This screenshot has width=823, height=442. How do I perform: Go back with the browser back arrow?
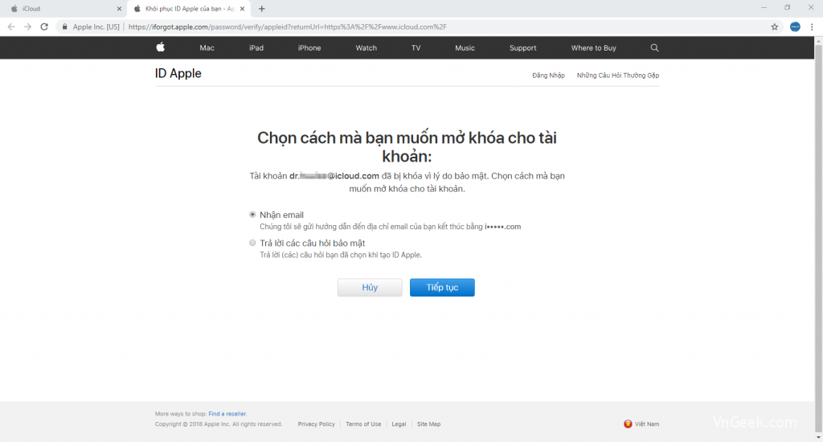(x=11, y=27)
